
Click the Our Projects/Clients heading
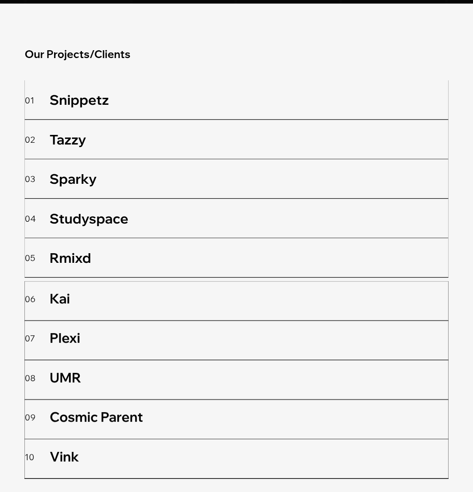77,55
